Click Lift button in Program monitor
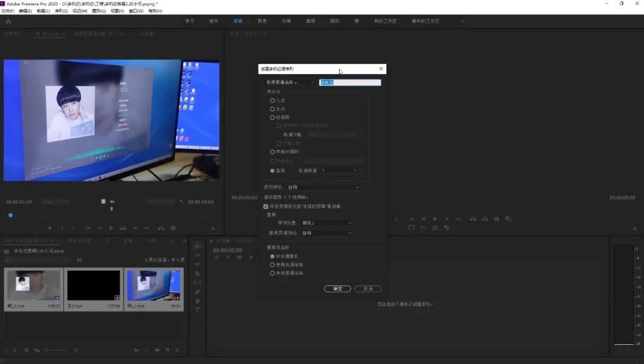 point(473,219)
